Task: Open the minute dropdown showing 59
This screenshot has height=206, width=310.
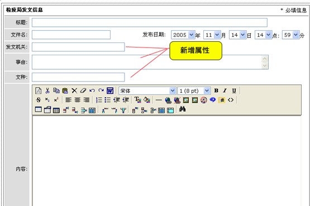Action: [x=290, y=35]
